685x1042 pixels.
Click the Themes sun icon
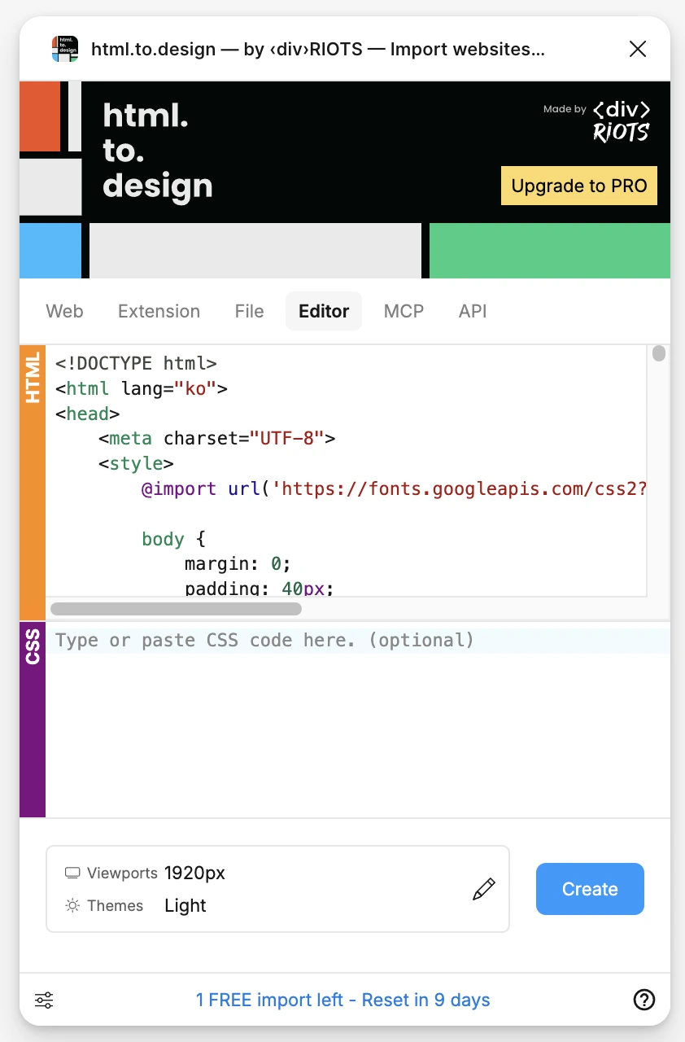tap(73, 905)
